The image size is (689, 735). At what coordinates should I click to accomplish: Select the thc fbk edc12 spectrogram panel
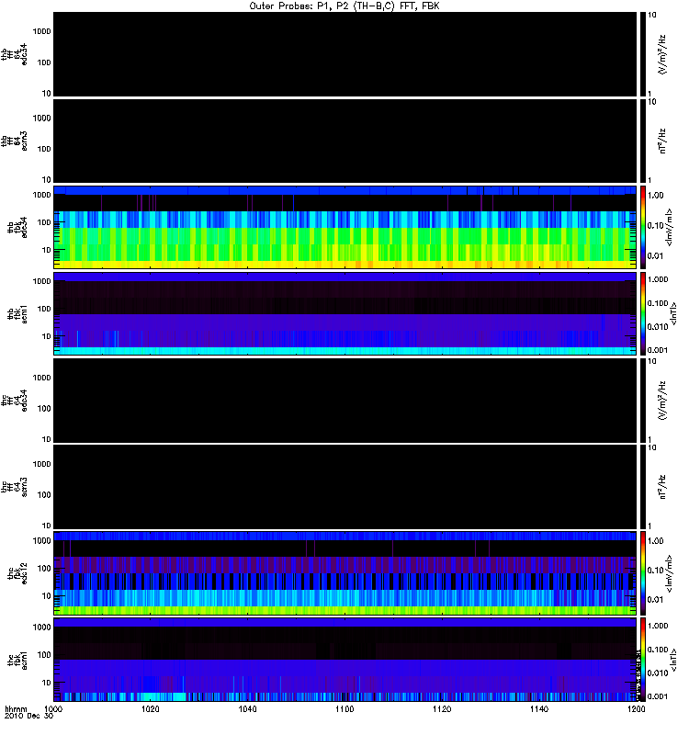tap(344, 573)
